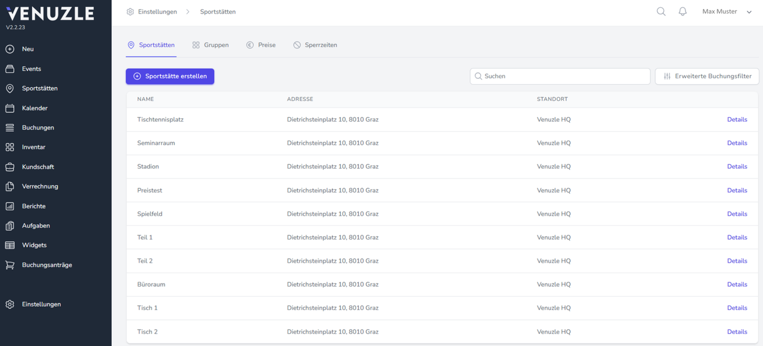Click version number V2.2.23

click(16, 27)
